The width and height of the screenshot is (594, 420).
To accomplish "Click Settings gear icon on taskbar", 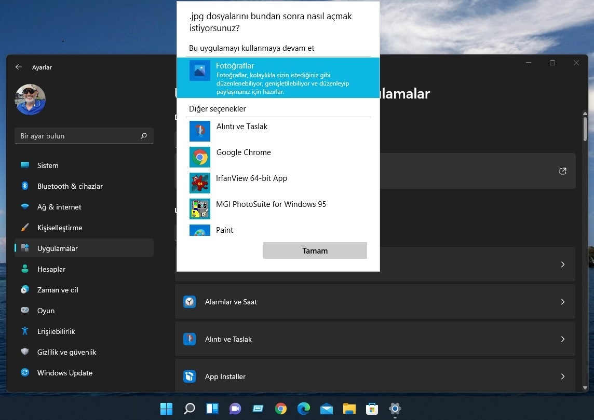I will [395, 409].
